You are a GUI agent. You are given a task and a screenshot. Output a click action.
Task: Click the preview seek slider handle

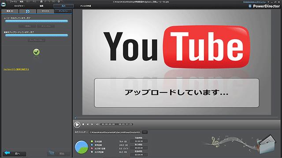75,118
